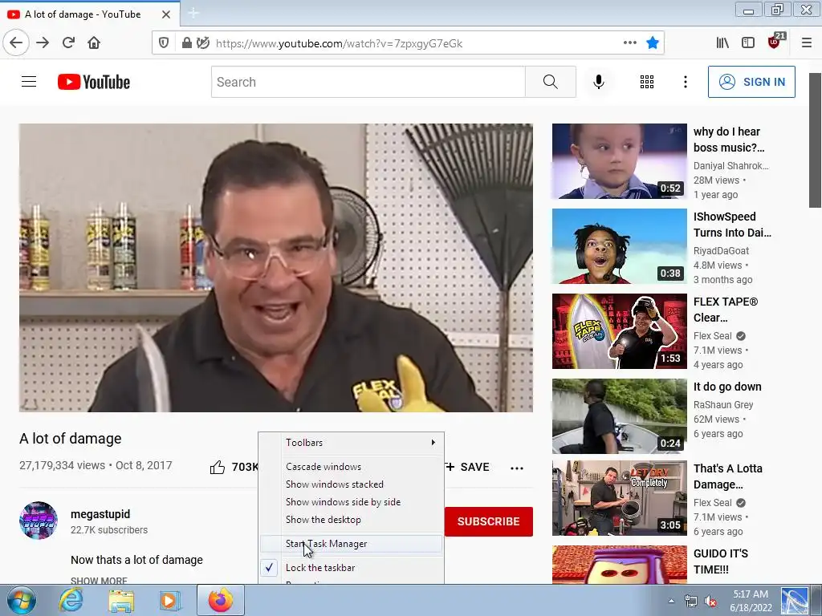The width and height of the screenshot is (822, 616).
Task: Expand the Toolbars submenu
Action: point(352,443)
